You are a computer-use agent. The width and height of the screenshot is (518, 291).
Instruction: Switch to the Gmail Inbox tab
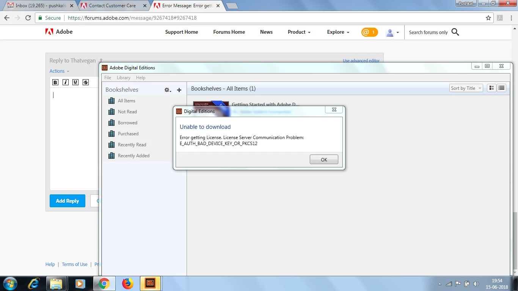(x=40, y=6)
